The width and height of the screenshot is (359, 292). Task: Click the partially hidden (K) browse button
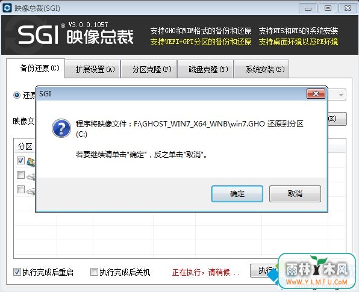[x=337, y=119]
